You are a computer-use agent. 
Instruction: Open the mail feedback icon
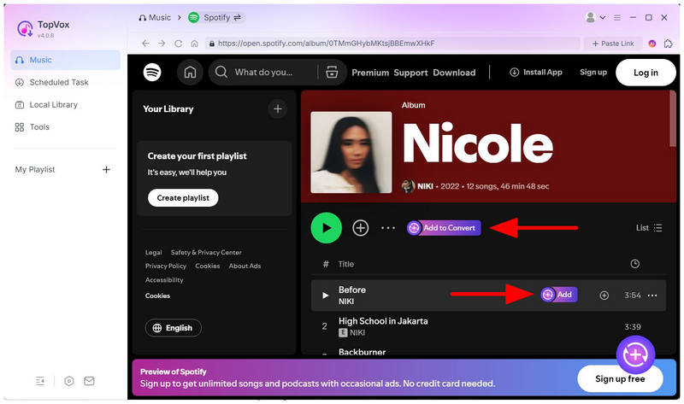tap(89, 381)
